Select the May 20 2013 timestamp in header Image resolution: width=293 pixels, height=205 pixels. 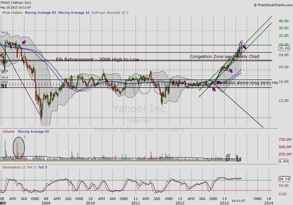click(x=16, y=8)
